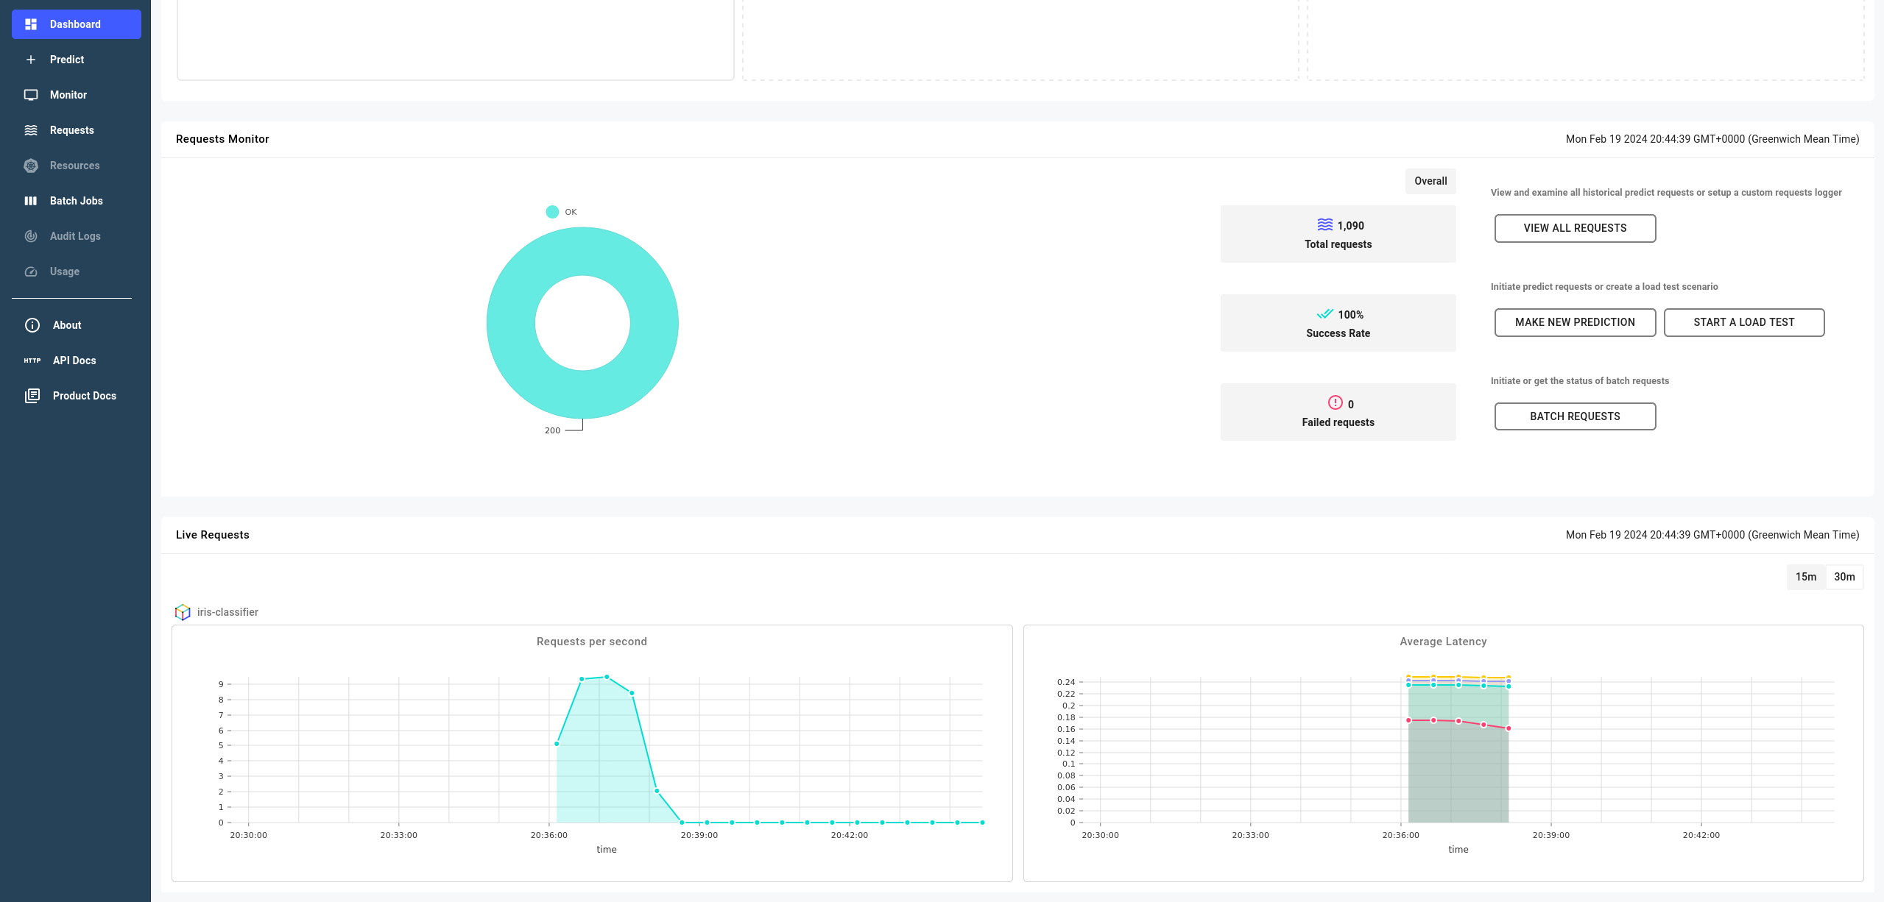Click the Requests Monitor heading
Image resolution: width=1884 pixels, height=902 pixels.
[x=222, y=139]
